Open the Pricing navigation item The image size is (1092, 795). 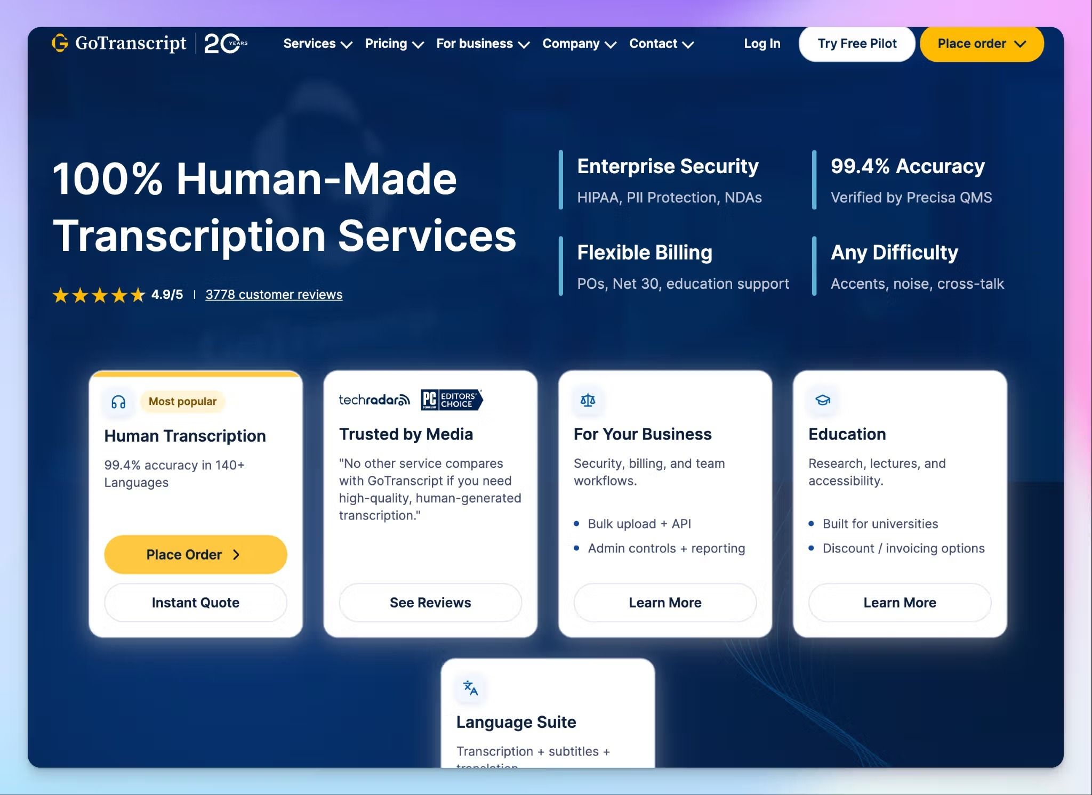click(394, 44)
